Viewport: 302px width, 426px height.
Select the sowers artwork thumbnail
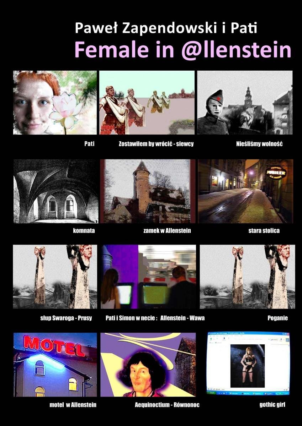coord(147,103)
